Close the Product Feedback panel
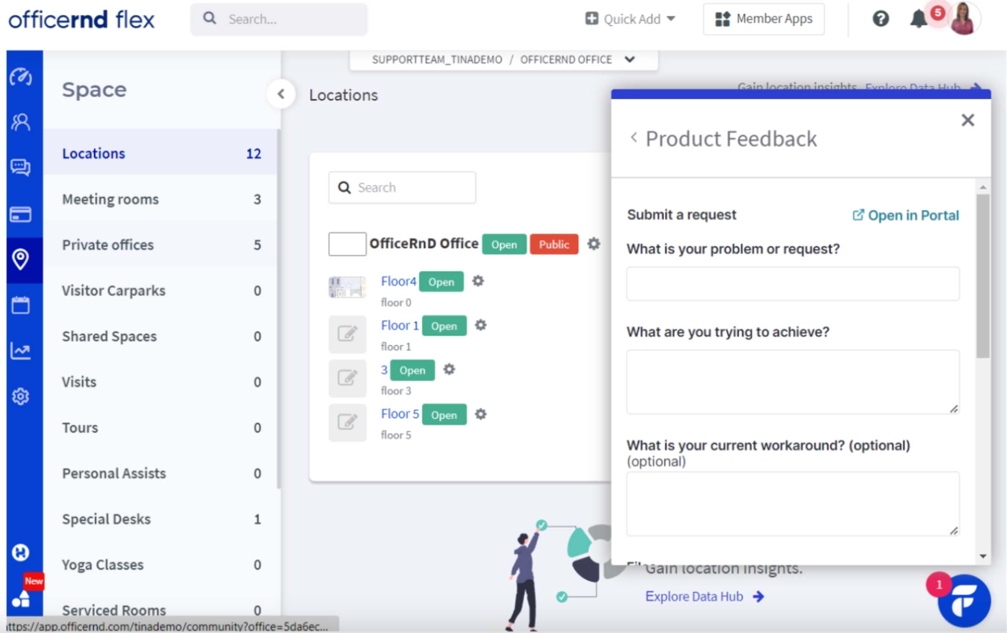Image resolution: width=1007 pixels, height=633 pixels. (968, 120)
